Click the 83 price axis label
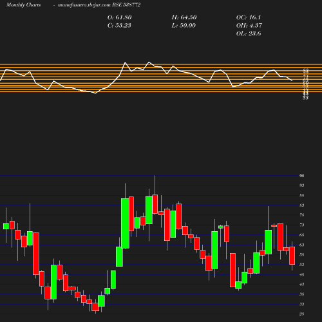This screenshot has height=322, width=322. 302,205
